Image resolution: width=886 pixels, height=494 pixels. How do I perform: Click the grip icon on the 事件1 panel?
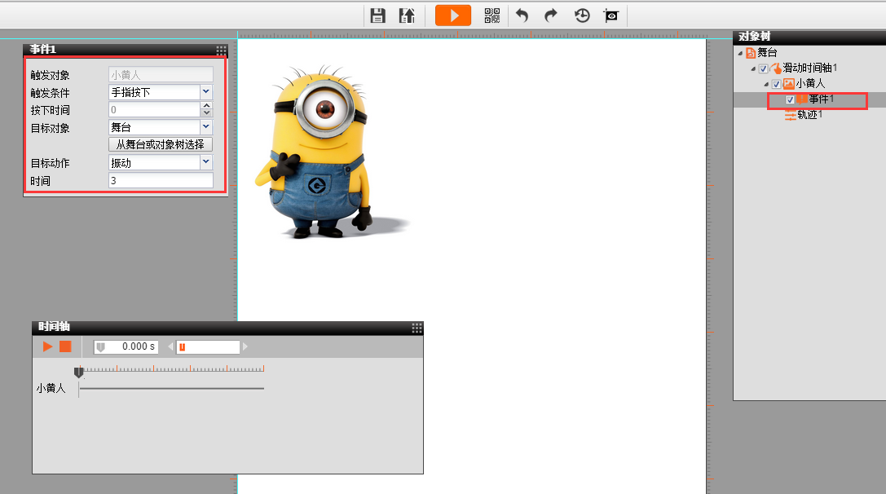[x=222, y=50]
